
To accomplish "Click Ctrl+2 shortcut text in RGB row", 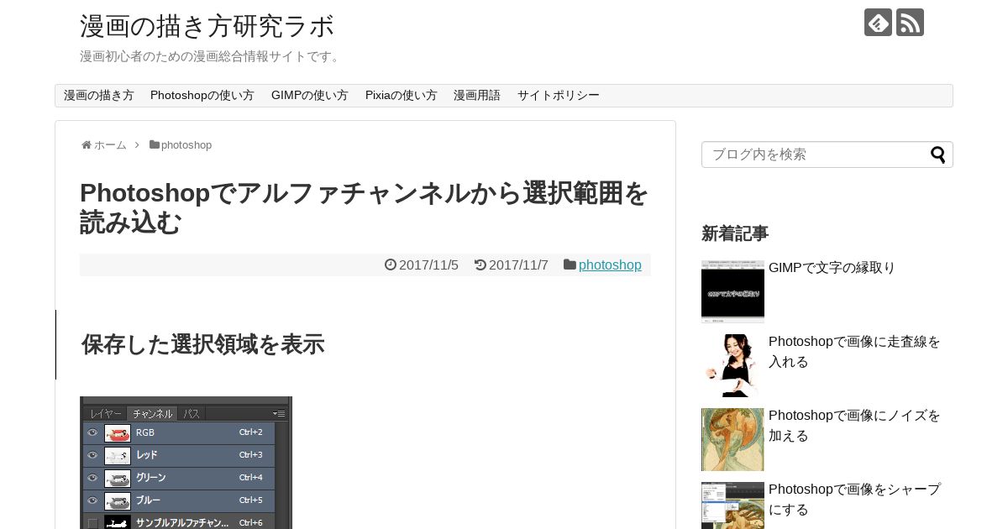I will pyautogui.click(x=251, y=432).
